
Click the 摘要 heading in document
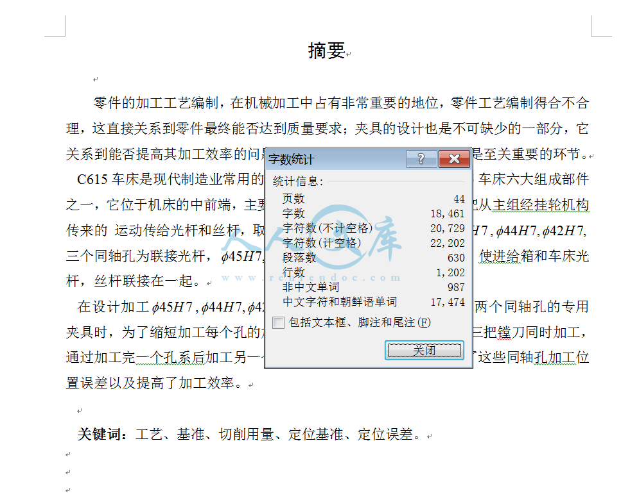(327, 51)
